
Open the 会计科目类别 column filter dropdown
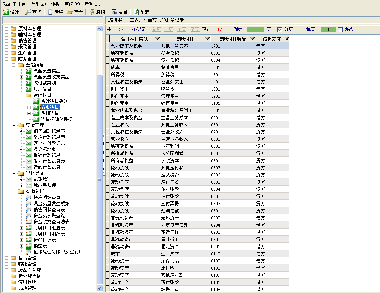pyautogui.click(x=157, y=38)
